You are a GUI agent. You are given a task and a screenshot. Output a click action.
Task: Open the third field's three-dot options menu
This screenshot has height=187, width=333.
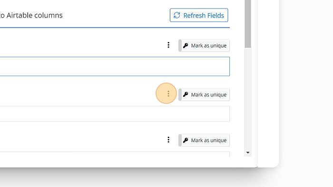[x=168, y=140]
